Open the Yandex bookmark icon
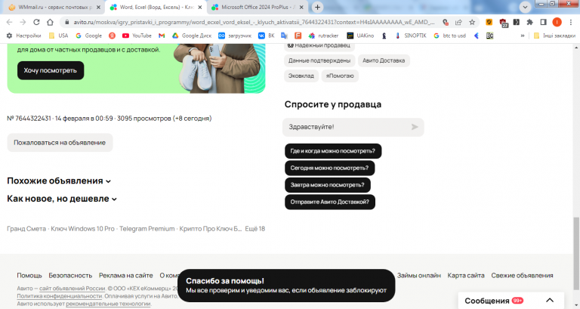Screen dimensions: 580x309 coord(112,36)
